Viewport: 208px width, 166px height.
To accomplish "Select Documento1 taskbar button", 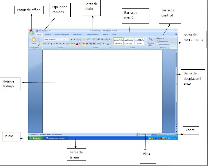I will tap(56, 138).
